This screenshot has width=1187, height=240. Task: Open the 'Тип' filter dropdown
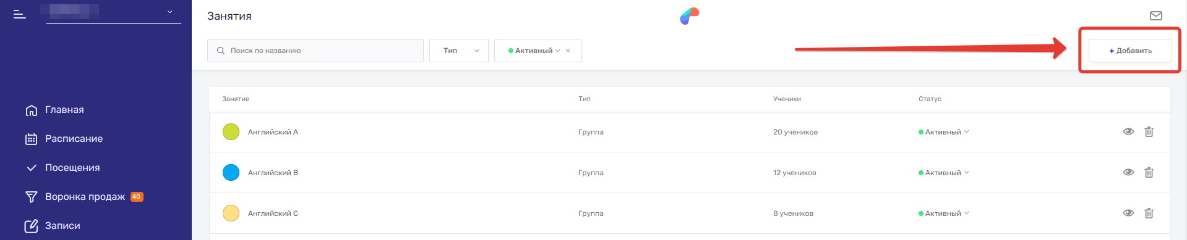pos(459,51)
